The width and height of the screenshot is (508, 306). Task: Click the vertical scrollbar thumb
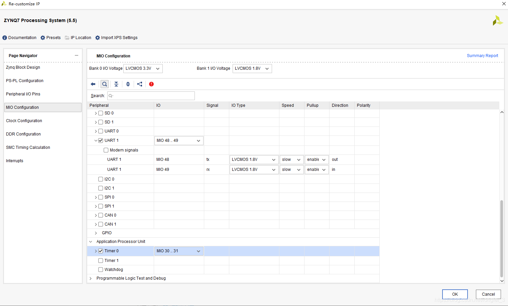click(502, 239)
